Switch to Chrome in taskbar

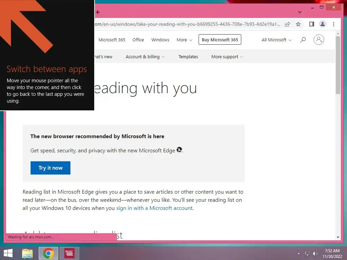point(48,253)
